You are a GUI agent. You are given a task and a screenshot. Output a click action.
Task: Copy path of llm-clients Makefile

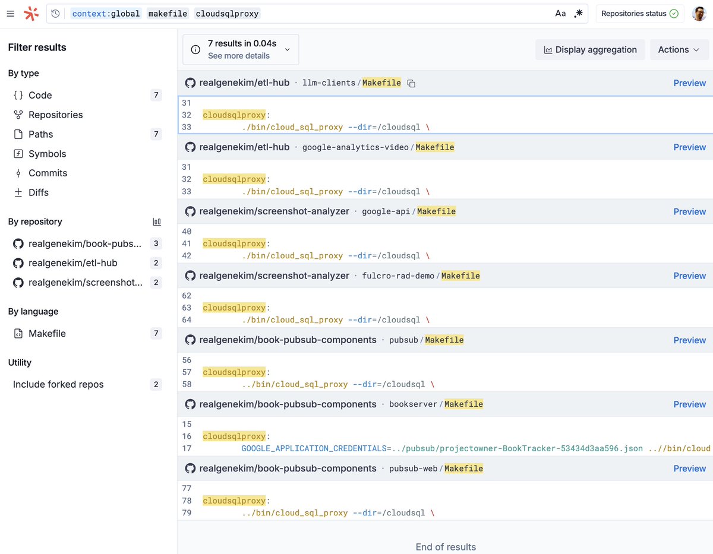[x=411, y=84]
